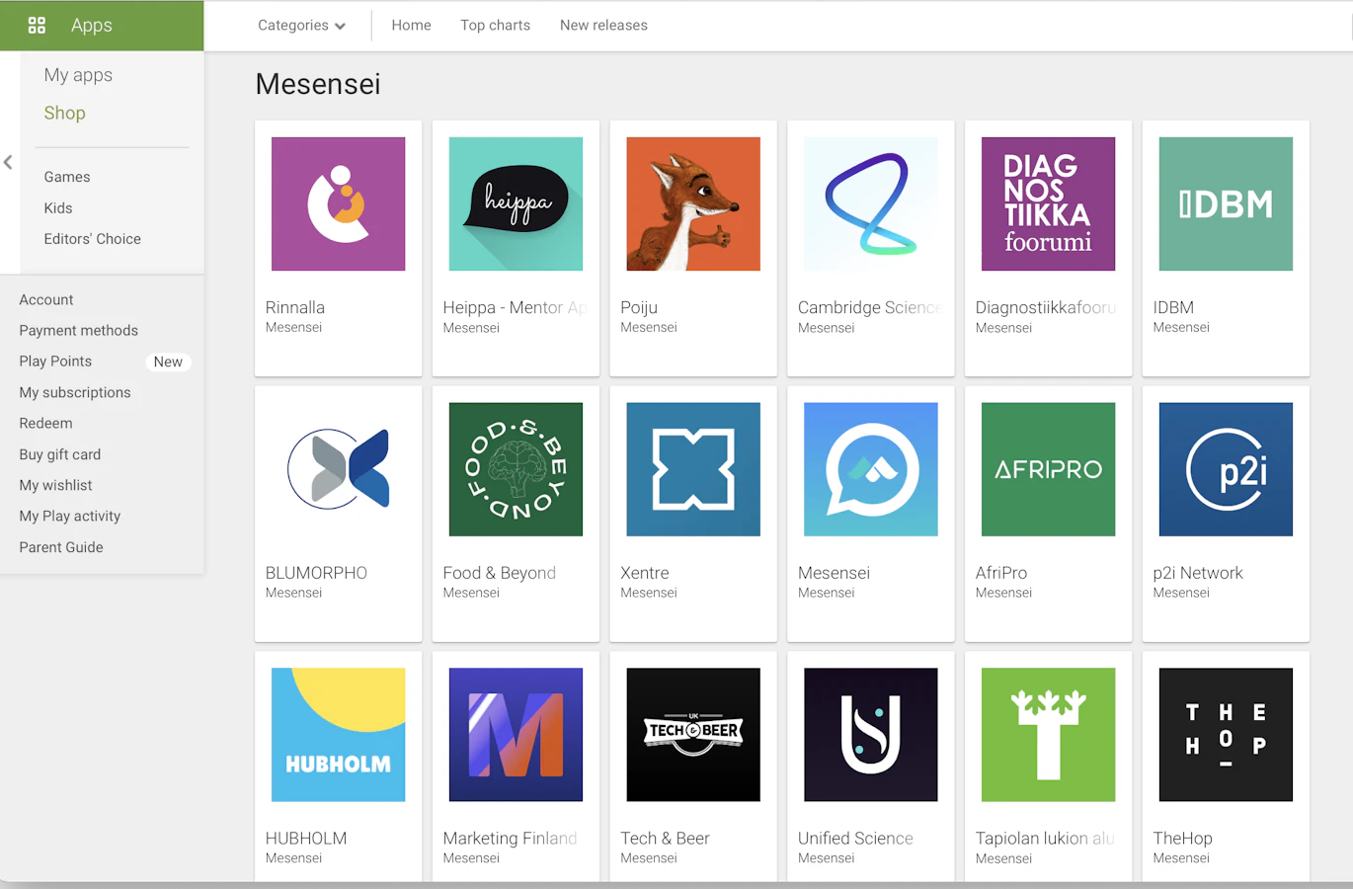
Task: Select the TheHop black app icon
Action: tap(1226, 735)
